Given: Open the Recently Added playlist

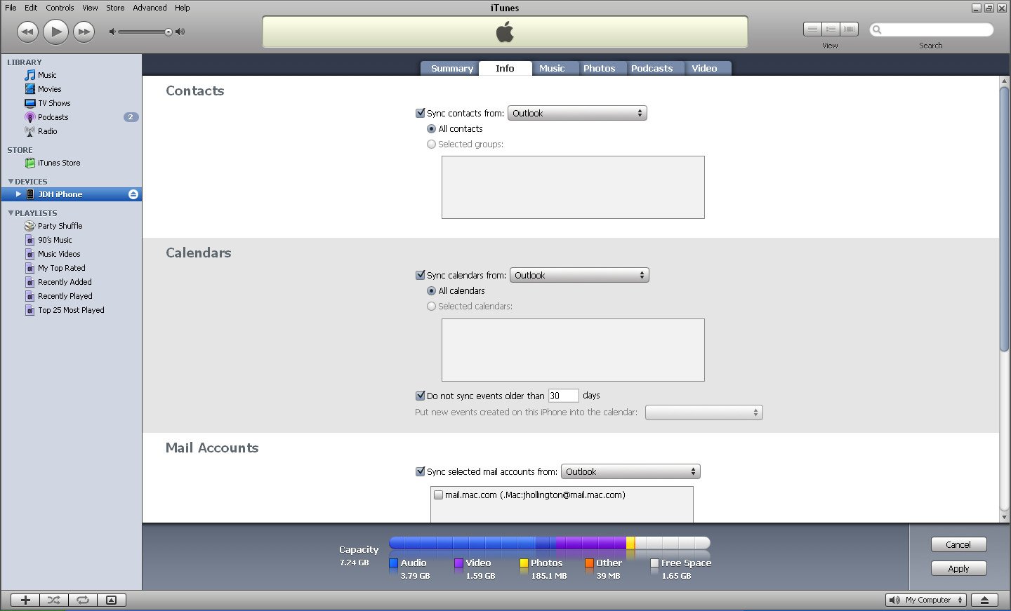Looking at the screenshot, I should click(65, 282).
